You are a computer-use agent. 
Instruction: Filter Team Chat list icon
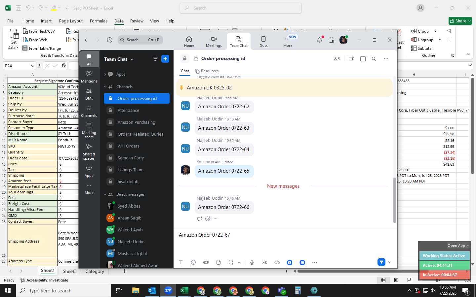pyautogui.click(x=155, y=59)
